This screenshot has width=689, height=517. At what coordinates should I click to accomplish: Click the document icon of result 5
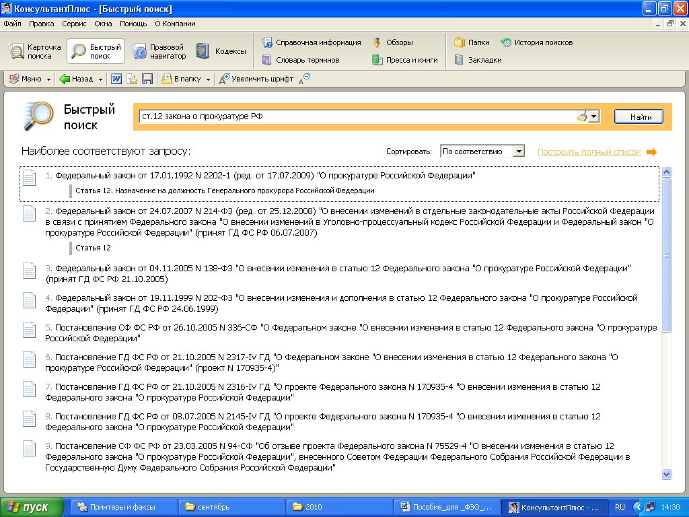pos(30,330)
